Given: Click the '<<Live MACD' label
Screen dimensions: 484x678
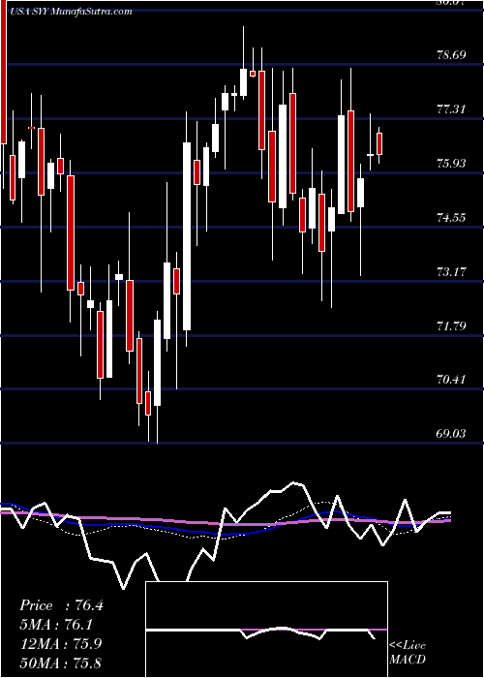Looking at the screenshot, I should click(408, 652).
